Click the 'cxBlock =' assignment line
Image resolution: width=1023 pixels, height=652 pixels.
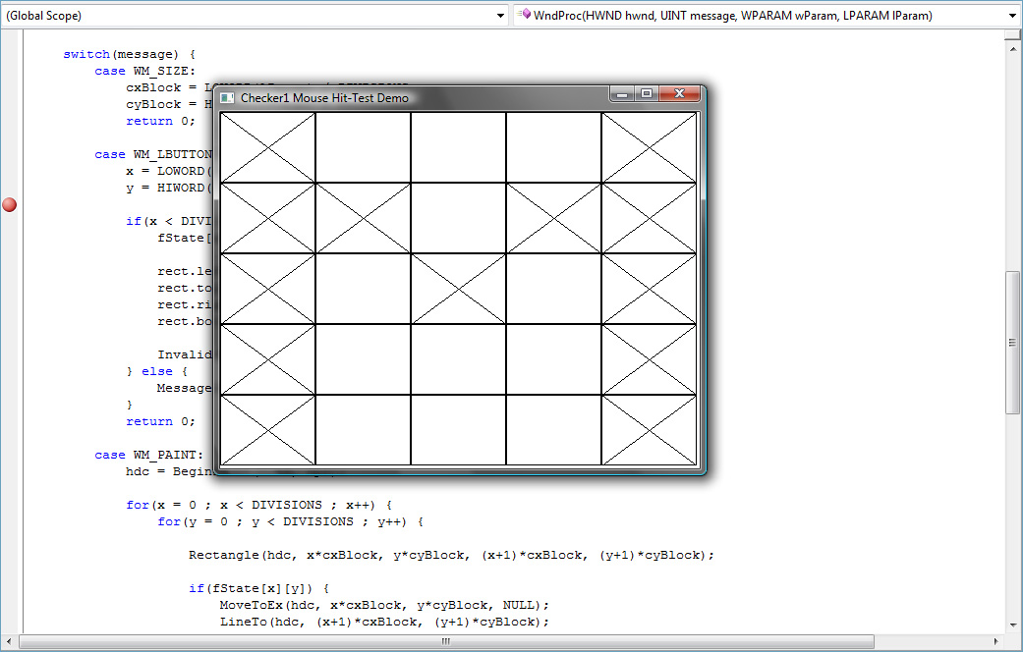170,87
